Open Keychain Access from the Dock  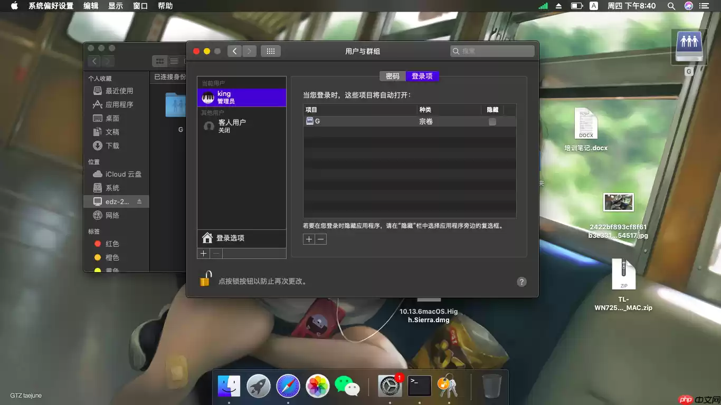click(x=448, y=386)
